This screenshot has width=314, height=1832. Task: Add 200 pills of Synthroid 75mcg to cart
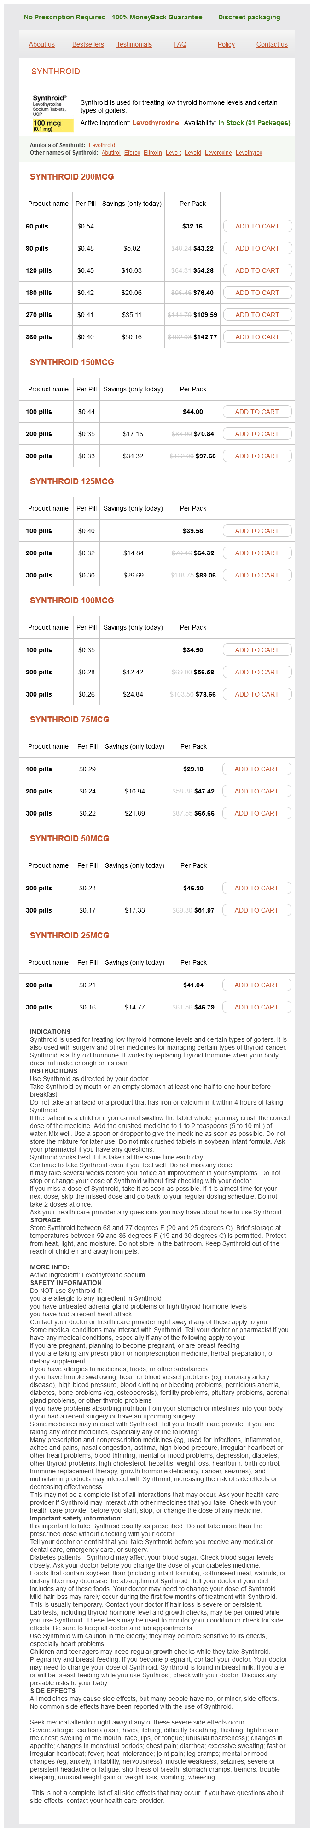256,791
